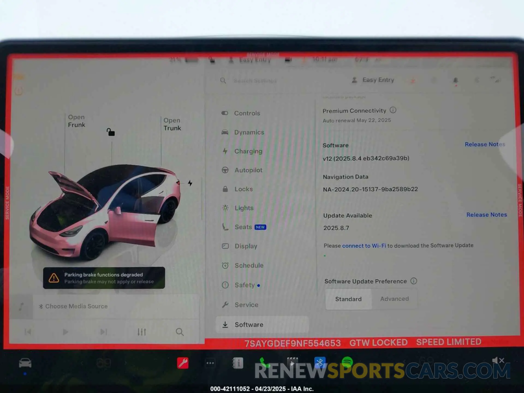Open the manual info app icon
This screenshot has width=524, height=393.
point(238,363)
